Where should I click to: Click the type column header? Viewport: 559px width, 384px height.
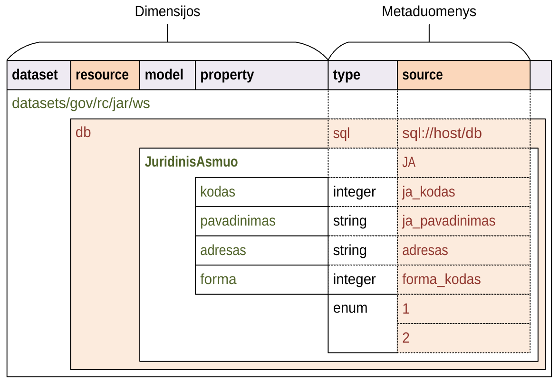[x=347, y=75]
